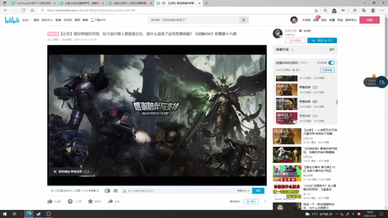
Task: Give coins with the coin icon
Action: [70, 202]
